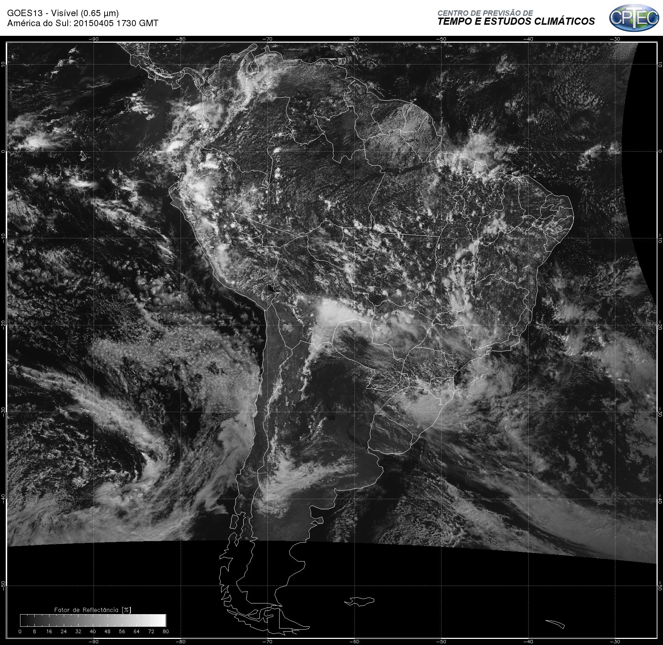Click the top '-60' longitude label

354,39
